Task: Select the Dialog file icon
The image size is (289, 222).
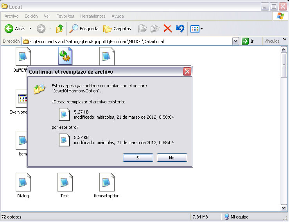Action: 23,182
